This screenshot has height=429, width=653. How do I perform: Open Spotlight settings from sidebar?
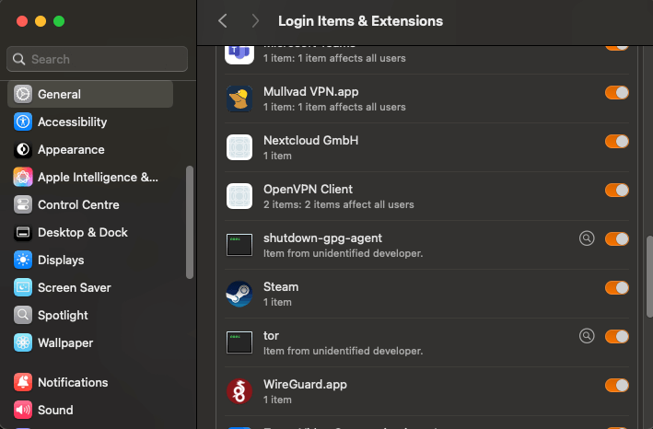click(x=90, y=315)
